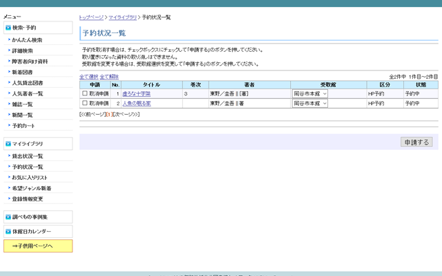Click arrow bullet beside 貸出状況一覧
Image resolution: width=442 pixels, height=276 pixels.
click(x=9, y=156)
